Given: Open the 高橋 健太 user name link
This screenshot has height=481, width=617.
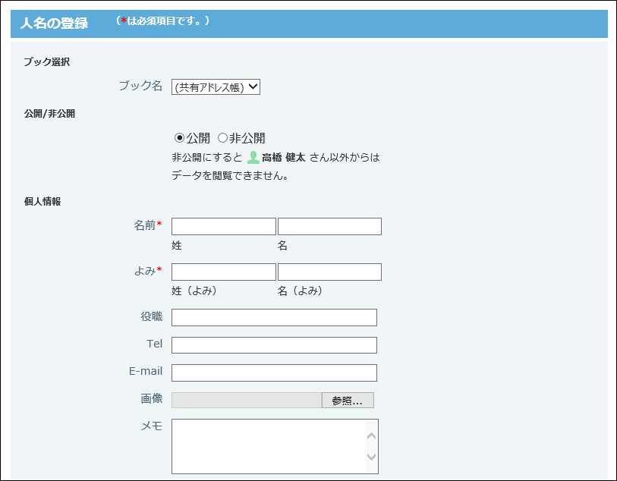Looking at the screenshot, I should (283, 158).
